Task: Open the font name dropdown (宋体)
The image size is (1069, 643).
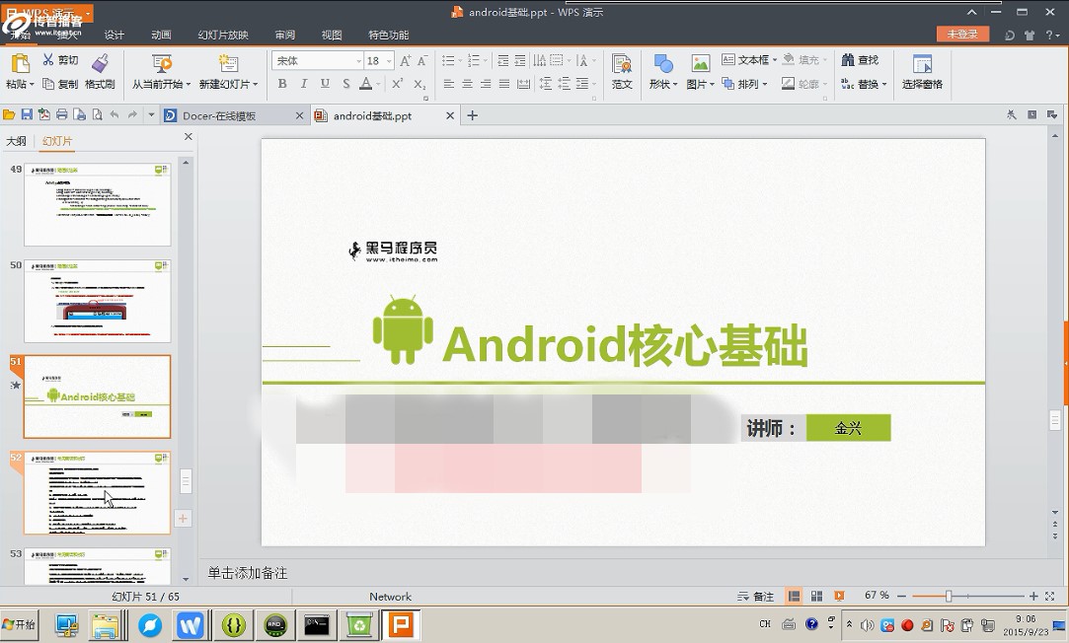Action: pos(358,60)
